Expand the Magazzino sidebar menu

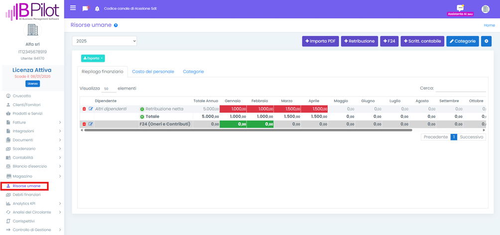point(32,176)
